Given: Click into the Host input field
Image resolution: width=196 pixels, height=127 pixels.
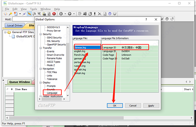Looking at the screenshot, I should (24, 19).
